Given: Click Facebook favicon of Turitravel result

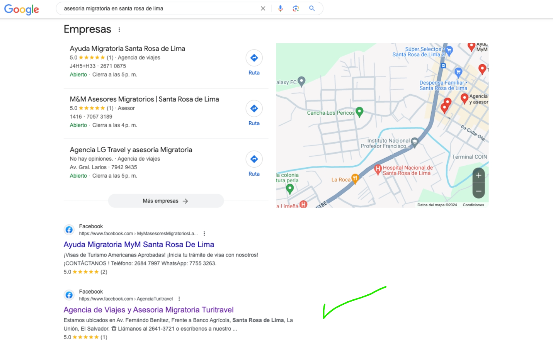Looking at the screenshot, I should (x=69, y=295).
